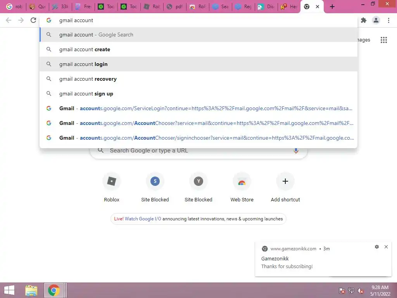Switch to the '33k' tab
Screen dimensions: 397x298
tap(60, 7)
